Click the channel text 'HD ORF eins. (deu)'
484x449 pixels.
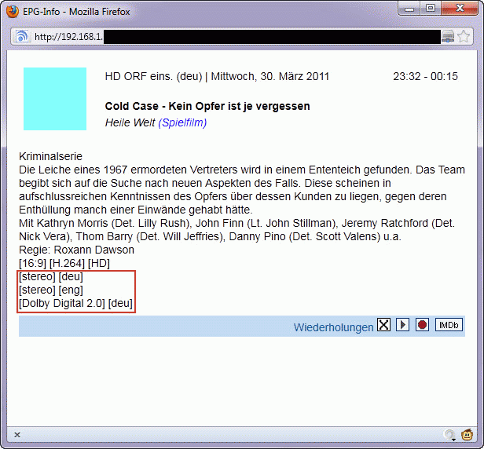click(153, 76)
